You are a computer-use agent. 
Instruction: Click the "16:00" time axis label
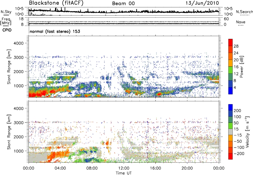155,168
